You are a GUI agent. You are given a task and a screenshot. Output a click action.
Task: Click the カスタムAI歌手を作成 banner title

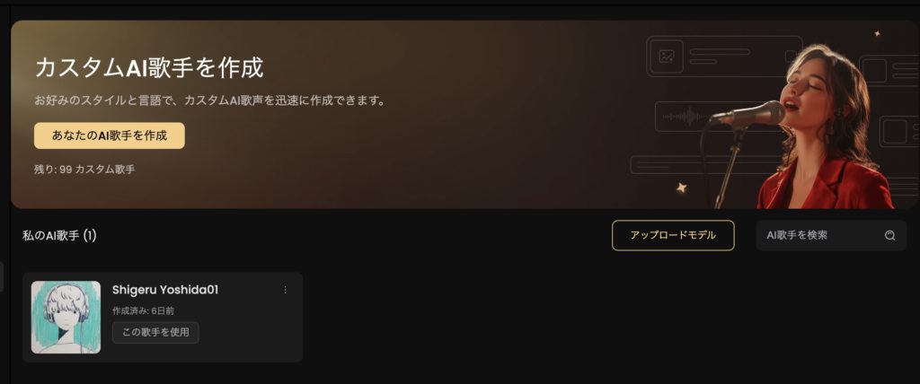click(149, 68)
